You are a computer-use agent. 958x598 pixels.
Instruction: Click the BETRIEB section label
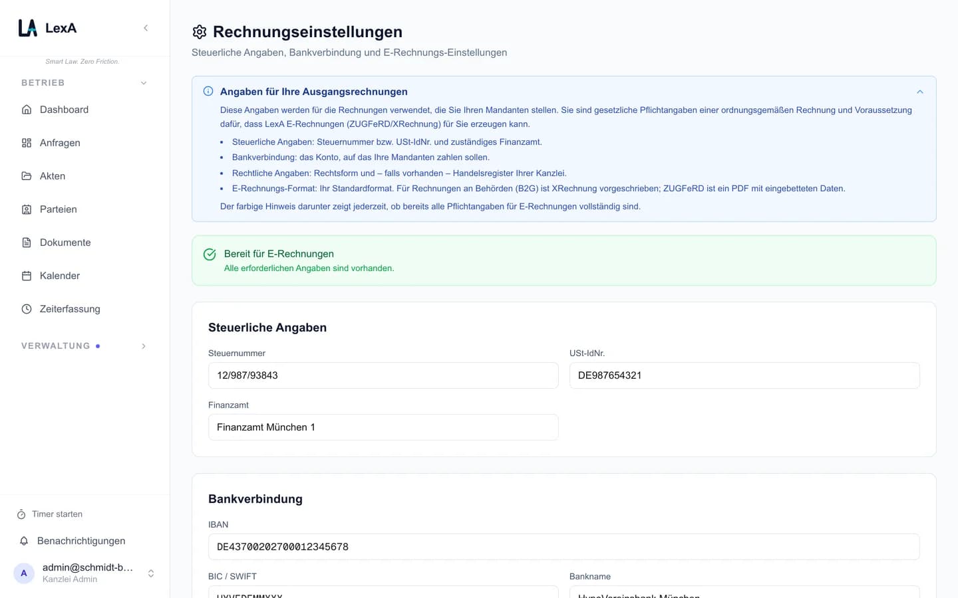43,83
